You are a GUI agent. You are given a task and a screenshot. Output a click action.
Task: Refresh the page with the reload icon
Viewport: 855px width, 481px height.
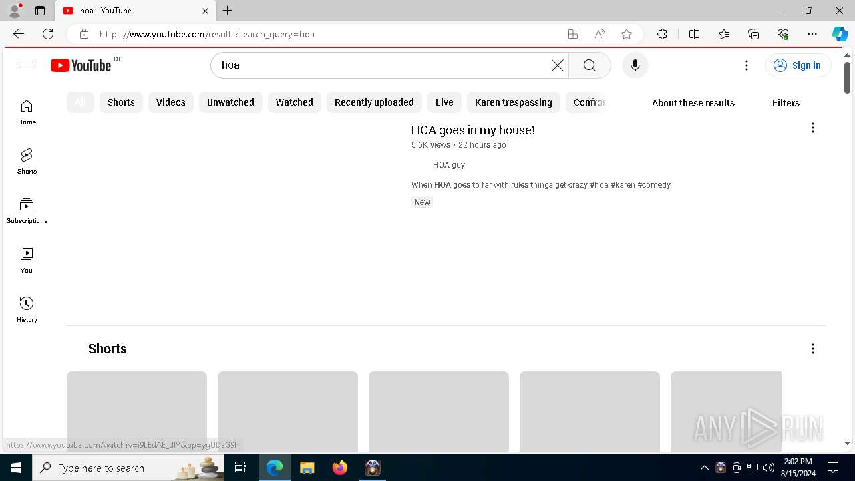point(48,34)
